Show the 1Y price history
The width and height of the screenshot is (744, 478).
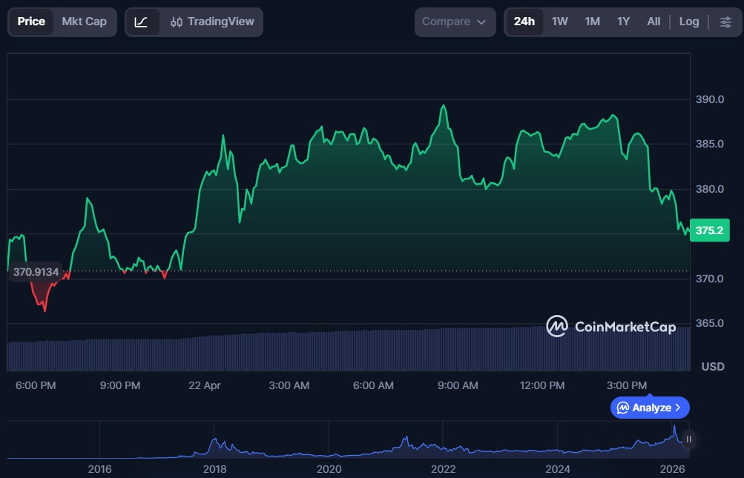tap(623, 21)
